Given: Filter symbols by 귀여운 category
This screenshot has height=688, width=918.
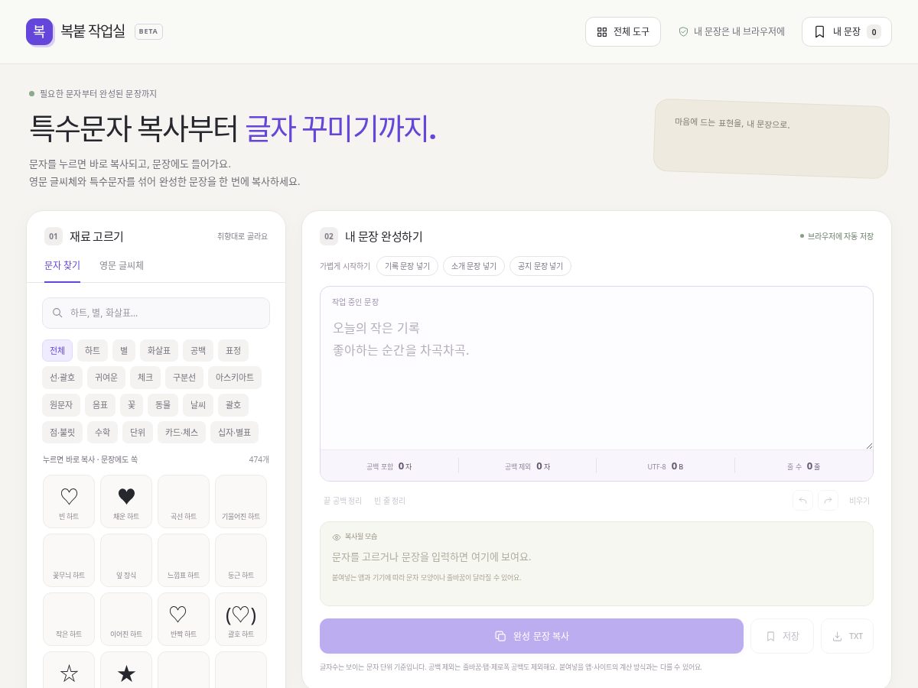Looking at the screenshot, I should (x=107, y=378).
